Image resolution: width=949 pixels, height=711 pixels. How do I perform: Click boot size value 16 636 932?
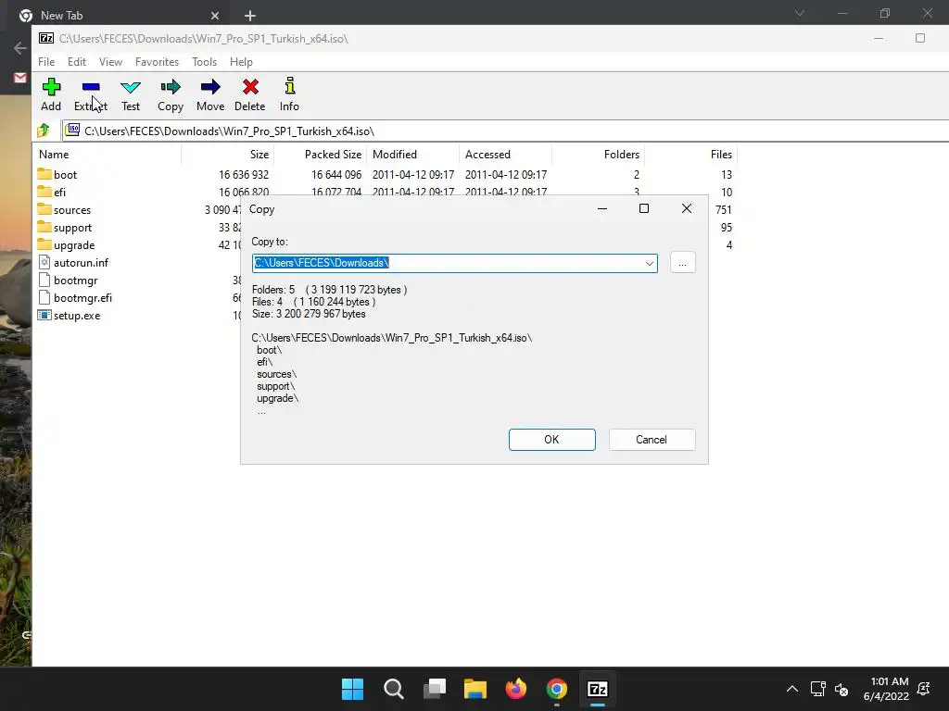pyautogui.click(x=244, y=175)
